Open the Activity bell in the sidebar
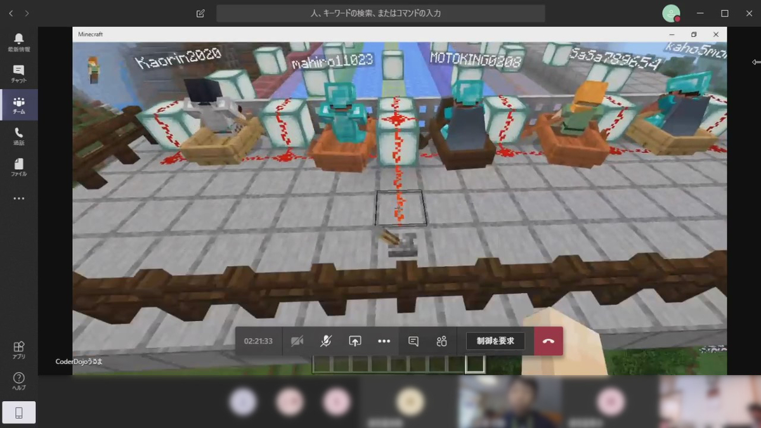Screen dimensions: 761x428 point(18,42)
